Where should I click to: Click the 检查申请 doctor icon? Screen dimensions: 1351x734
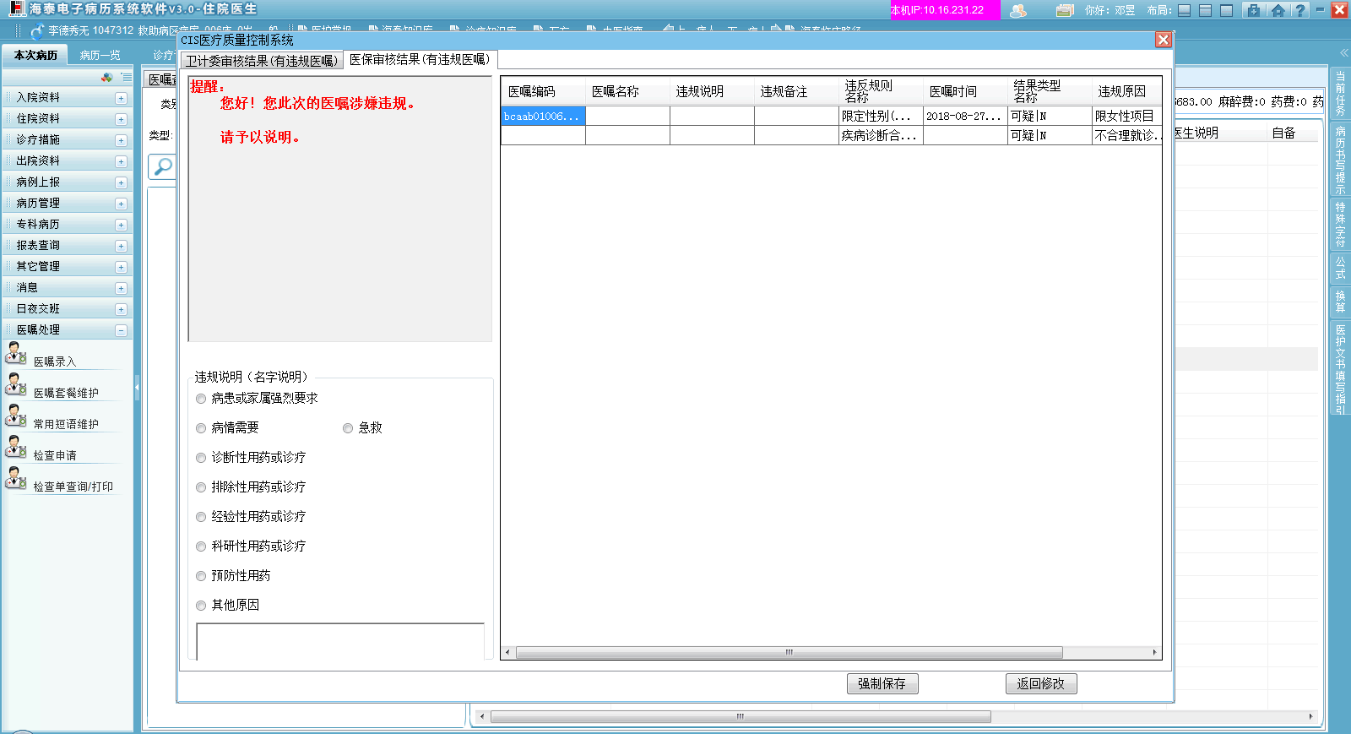[x=15, y=447]
